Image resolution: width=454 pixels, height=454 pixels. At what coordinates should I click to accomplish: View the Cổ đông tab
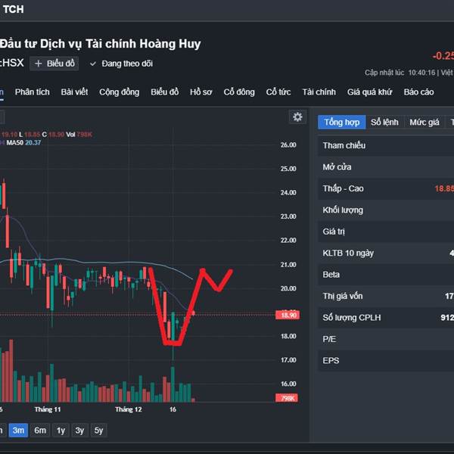pos(239,92)
